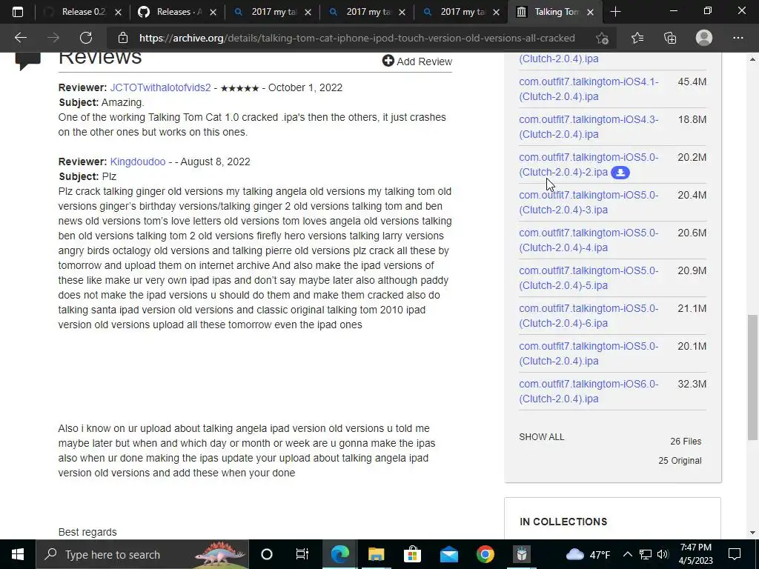Open volume control in system tray
The image size is (759, 569).
coord(663,554)
